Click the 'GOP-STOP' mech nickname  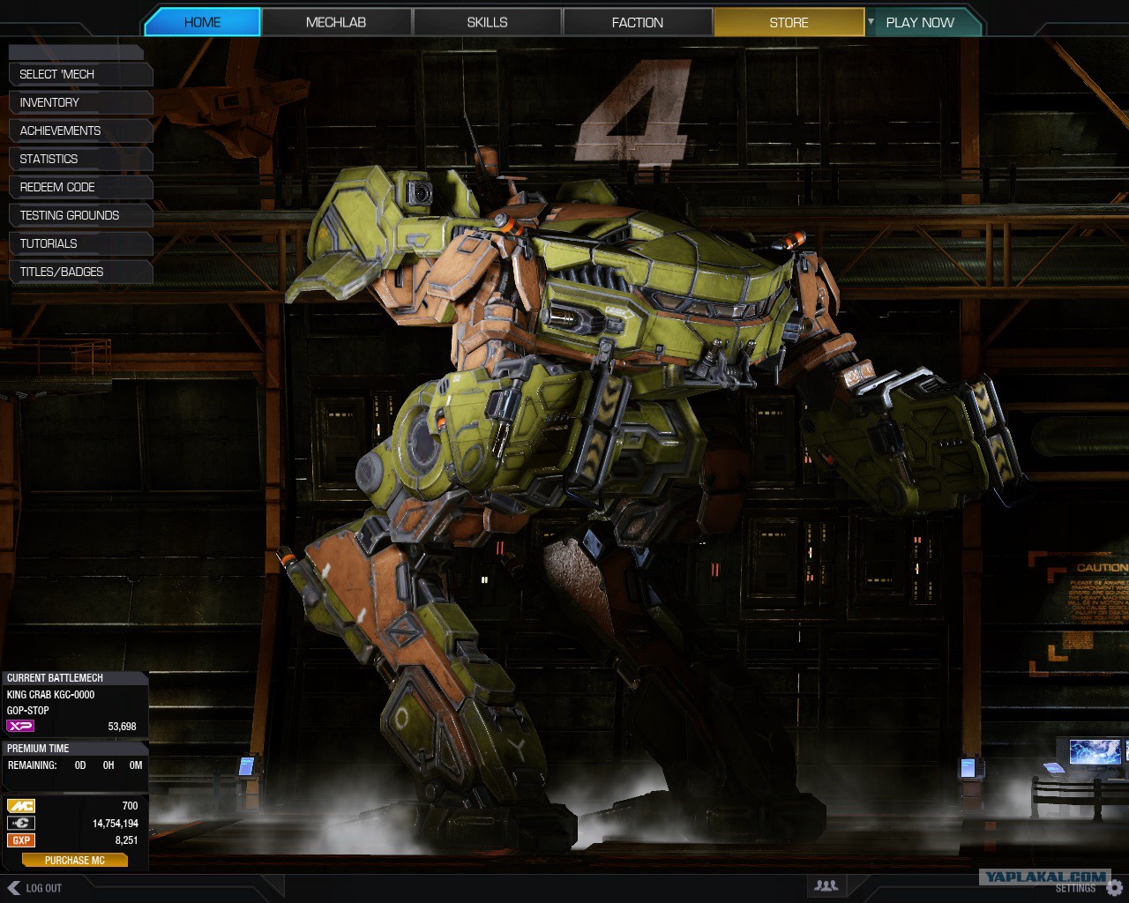28,711
